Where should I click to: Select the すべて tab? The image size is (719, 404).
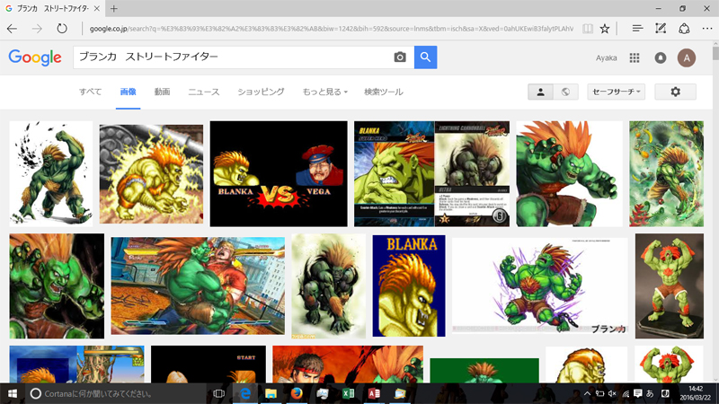click(91, 92)
